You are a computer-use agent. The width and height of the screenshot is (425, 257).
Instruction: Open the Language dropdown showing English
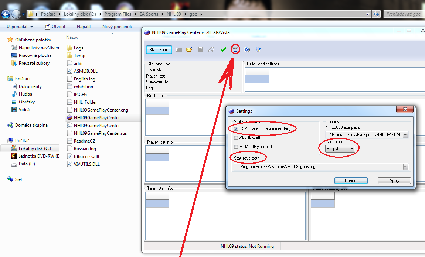click(340, 149)
